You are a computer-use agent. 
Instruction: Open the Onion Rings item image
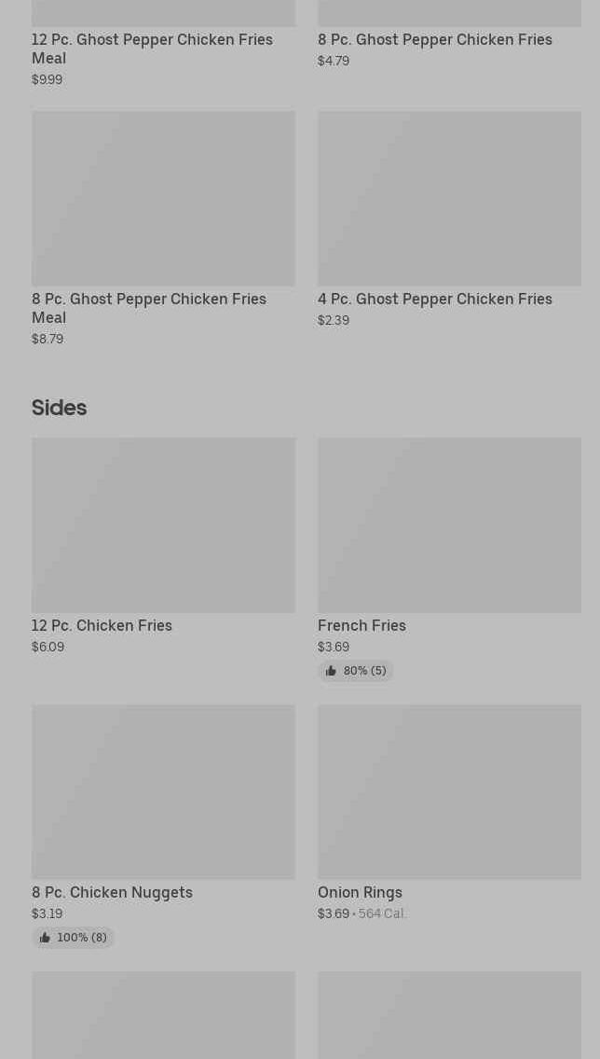point(449,792)
